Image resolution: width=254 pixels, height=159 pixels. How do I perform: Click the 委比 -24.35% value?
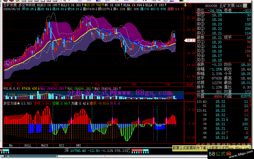[215, 11]
